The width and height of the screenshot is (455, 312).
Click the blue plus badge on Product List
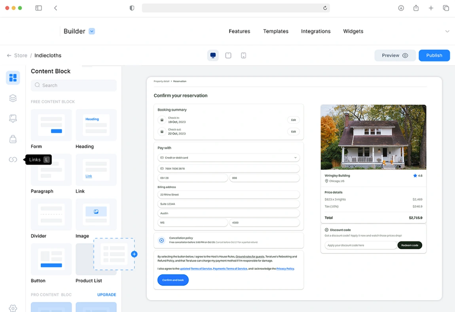134,254
